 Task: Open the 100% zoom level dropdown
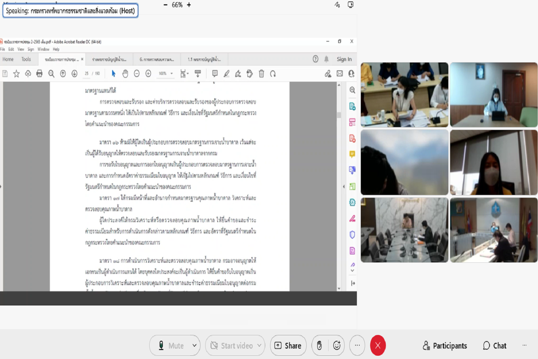point(166,74)
